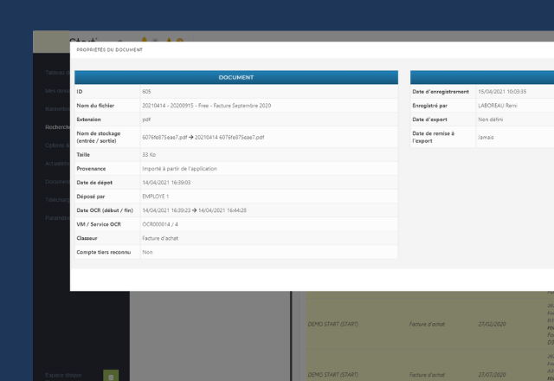
Task: Click 'Espace disque' label in background sidebar
Action: [63, 375]
